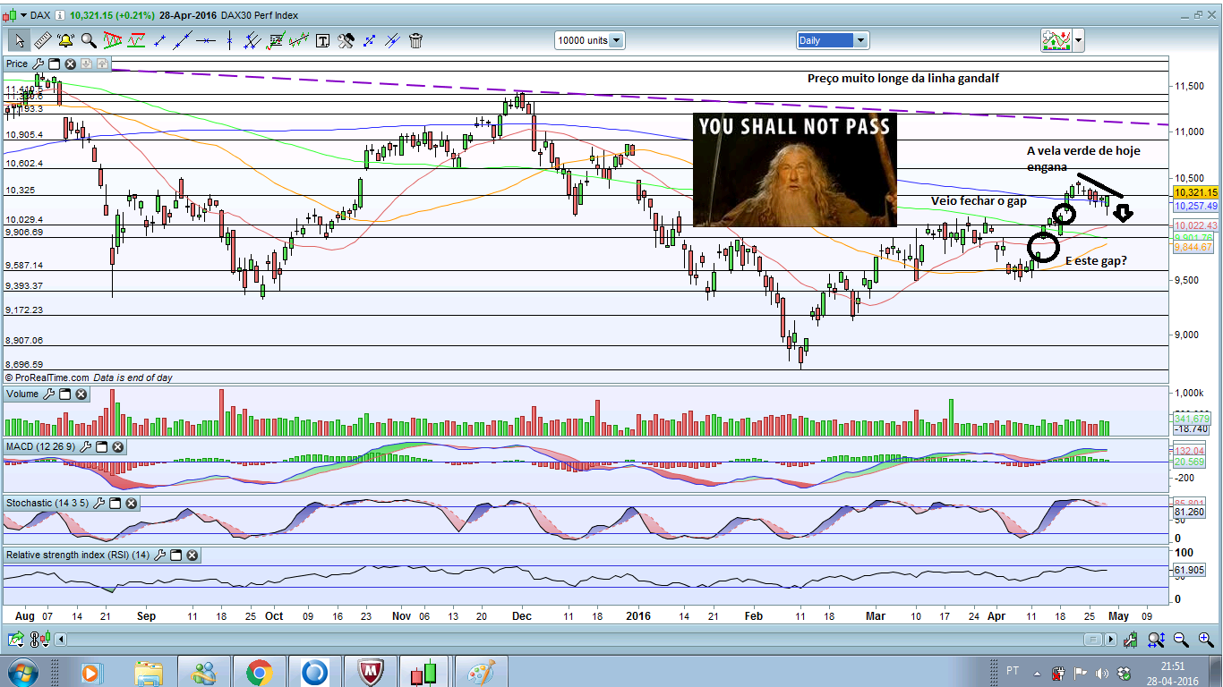Remove the Stochastic indicator panel
Viewport: 1223px width, 687px height.
131,503
